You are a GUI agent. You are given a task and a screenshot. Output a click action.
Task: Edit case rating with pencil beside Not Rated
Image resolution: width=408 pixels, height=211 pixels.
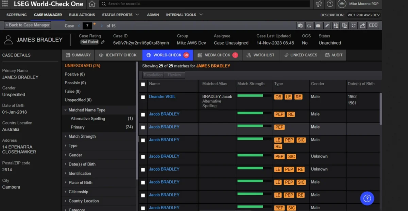[x=103, y=42]
